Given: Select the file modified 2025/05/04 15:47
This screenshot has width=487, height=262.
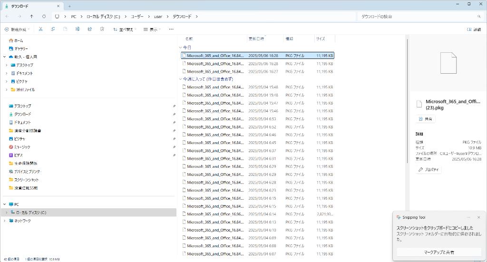Looking at the screenshot, I should point(257,103).
